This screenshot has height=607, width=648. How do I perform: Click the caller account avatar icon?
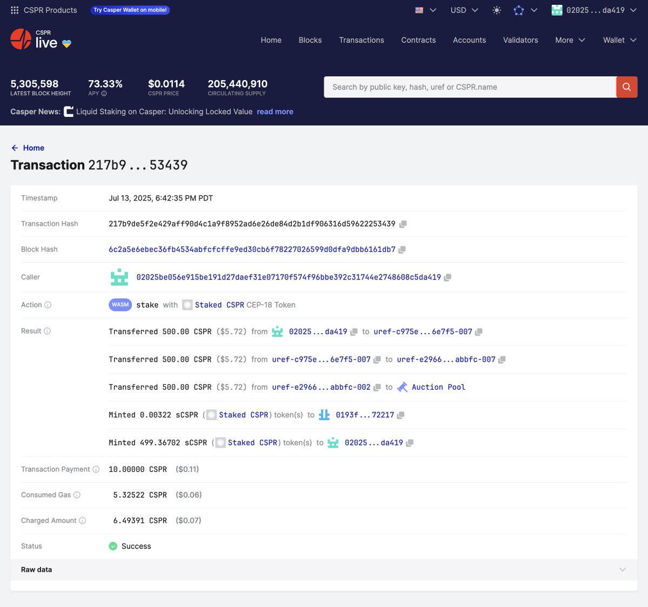[x=119, y=277]
